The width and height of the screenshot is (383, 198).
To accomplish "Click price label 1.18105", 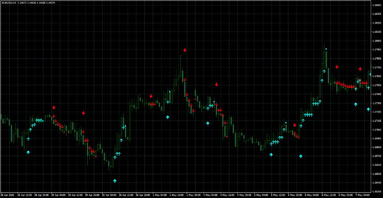I will 376,32.
